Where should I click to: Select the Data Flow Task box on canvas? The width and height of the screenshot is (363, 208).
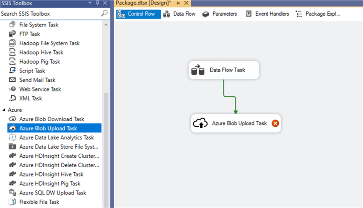[224, 70]
